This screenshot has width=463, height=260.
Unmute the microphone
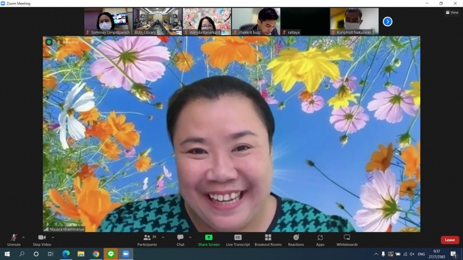pos(13,239)
